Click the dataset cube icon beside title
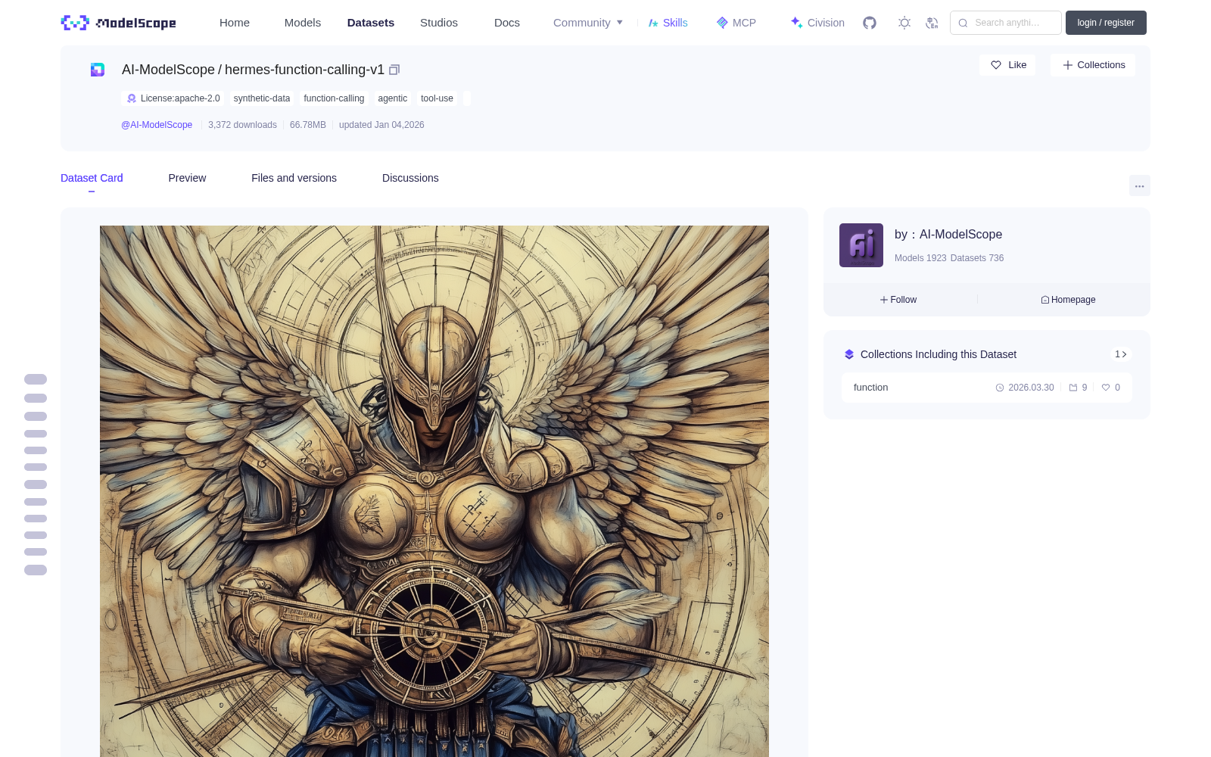This screenshot has height=757, width=1211. [x=98, y=70]
